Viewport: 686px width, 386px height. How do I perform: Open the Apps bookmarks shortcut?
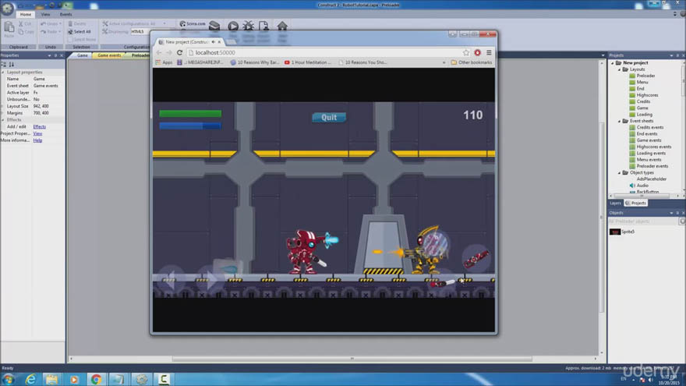click(x=164, y=62)
